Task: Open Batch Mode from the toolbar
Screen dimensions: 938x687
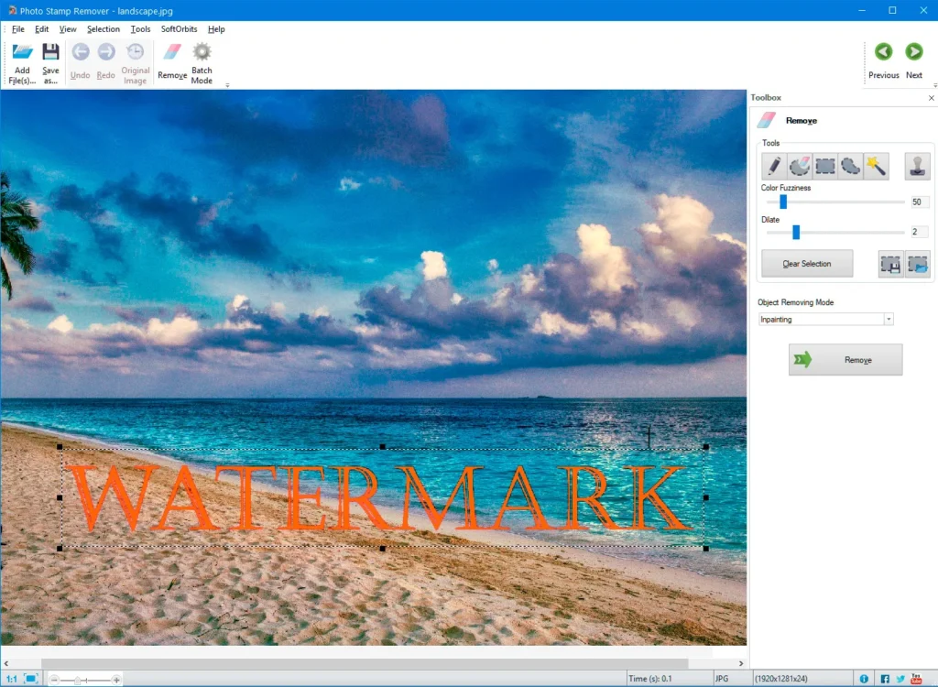Action: tap(202, 62)
